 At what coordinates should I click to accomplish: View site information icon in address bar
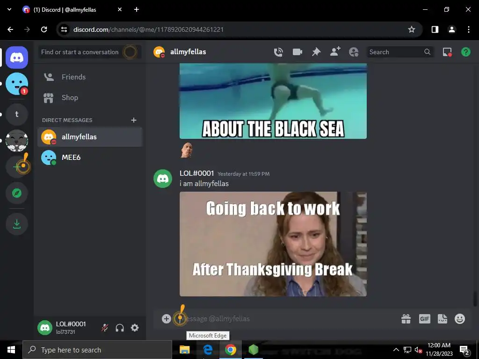pos(64,29)
